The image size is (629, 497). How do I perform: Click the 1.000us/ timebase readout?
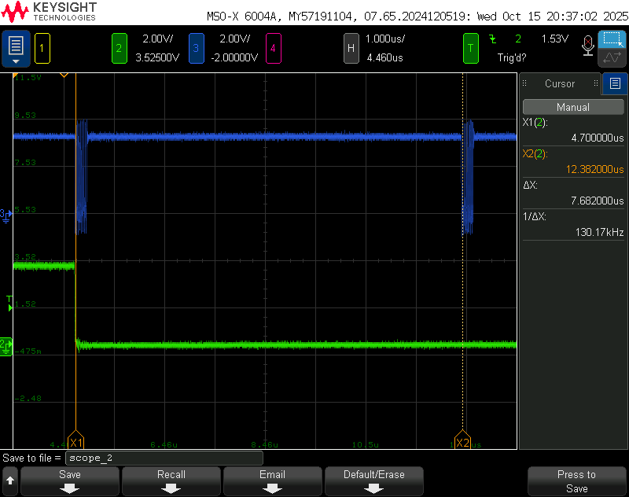pos(385,39)
